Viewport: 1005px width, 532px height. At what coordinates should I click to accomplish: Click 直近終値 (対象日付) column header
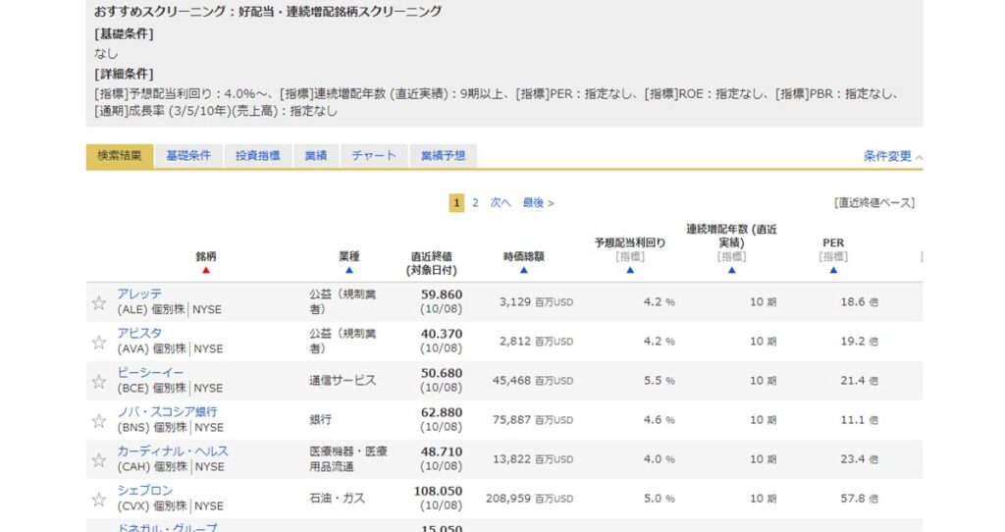pyautogui.click(x=432, y=263)
